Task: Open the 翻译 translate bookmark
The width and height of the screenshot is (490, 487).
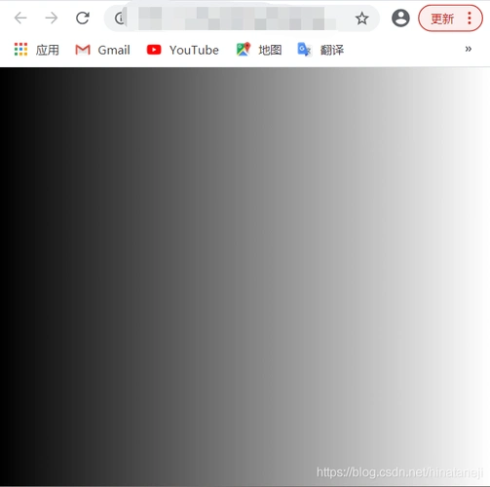Action: (320, 50)
